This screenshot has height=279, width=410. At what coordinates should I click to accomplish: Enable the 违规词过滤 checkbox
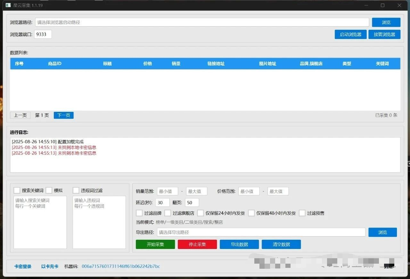[x=76, y=190]
